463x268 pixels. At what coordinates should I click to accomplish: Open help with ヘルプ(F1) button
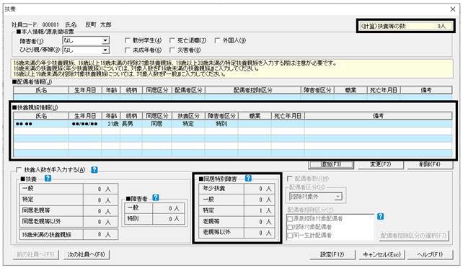pyautogui.click(x=430, y=254)
